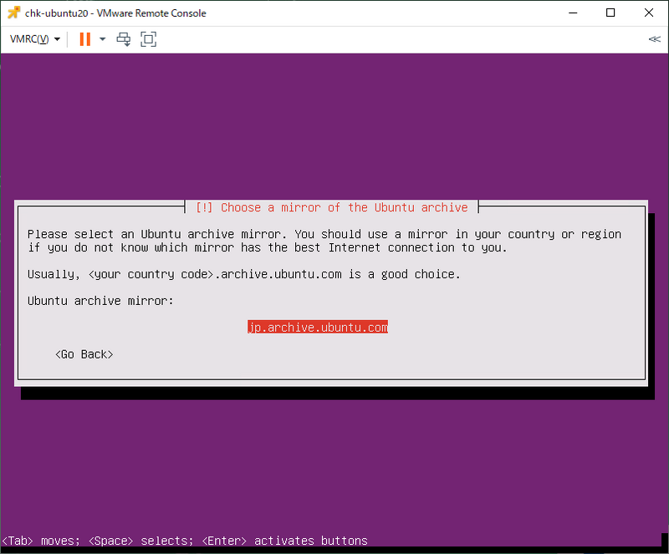The height and width of the screenshot is (554, 669).
Task: Close the VMware Remote Console window
Action: click(x=649, y=13)
